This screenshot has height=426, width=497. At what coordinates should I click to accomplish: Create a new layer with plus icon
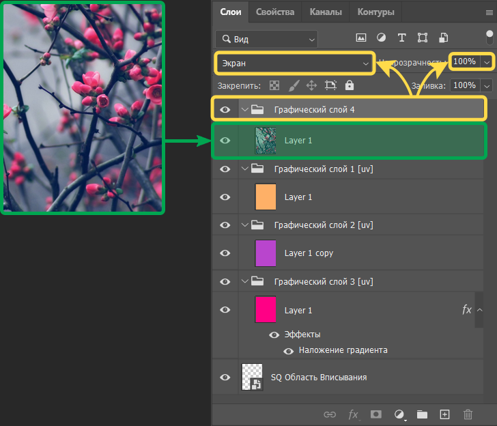444,414
